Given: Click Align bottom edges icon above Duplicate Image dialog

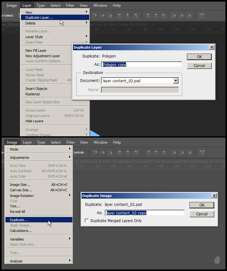Looking at the screenshot, I should pyautogui.click(x=110, y=152).
